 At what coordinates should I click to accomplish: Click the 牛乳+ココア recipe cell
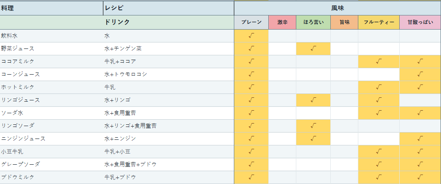[168, 62]
